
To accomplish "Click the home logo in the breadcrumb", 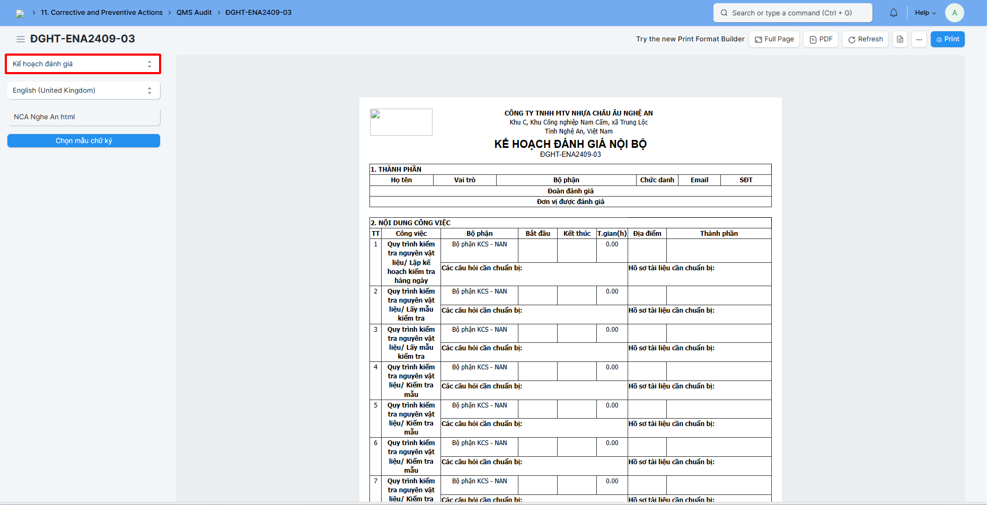I will click(20, 13).
